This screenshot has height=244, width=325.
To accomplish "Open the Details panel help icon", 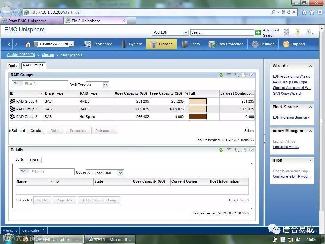I will pyautogui.click(x=252, y=150).
